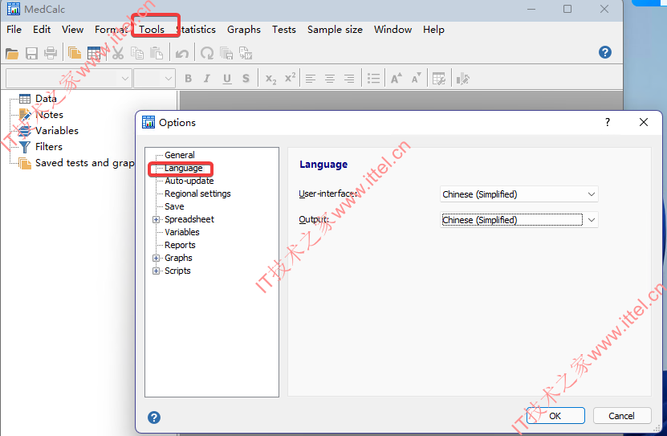
Task: Align text right
Action: (x=349, y=79)
